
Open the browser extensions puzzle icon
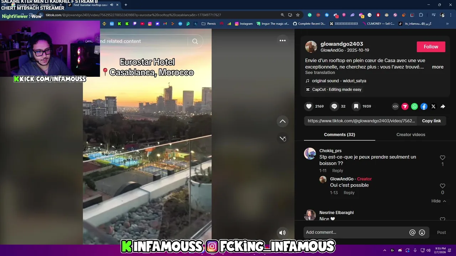[x=421, y=15]
